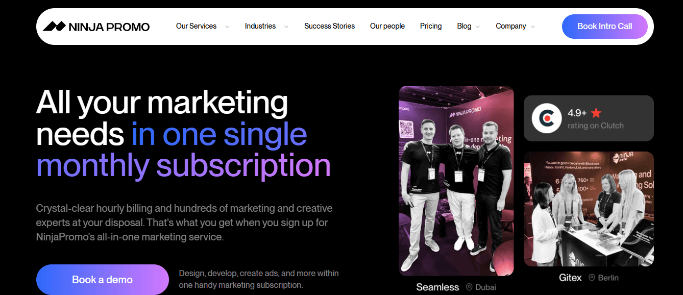Select Our people in the navigation

pyautogui.click(x=387, y=26)
